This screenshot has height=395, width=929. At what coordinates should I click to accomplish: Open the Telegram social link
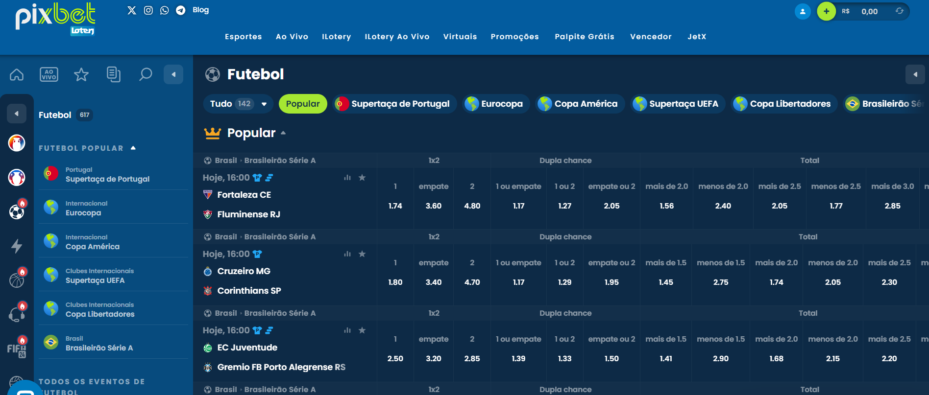tap(181, 10)
